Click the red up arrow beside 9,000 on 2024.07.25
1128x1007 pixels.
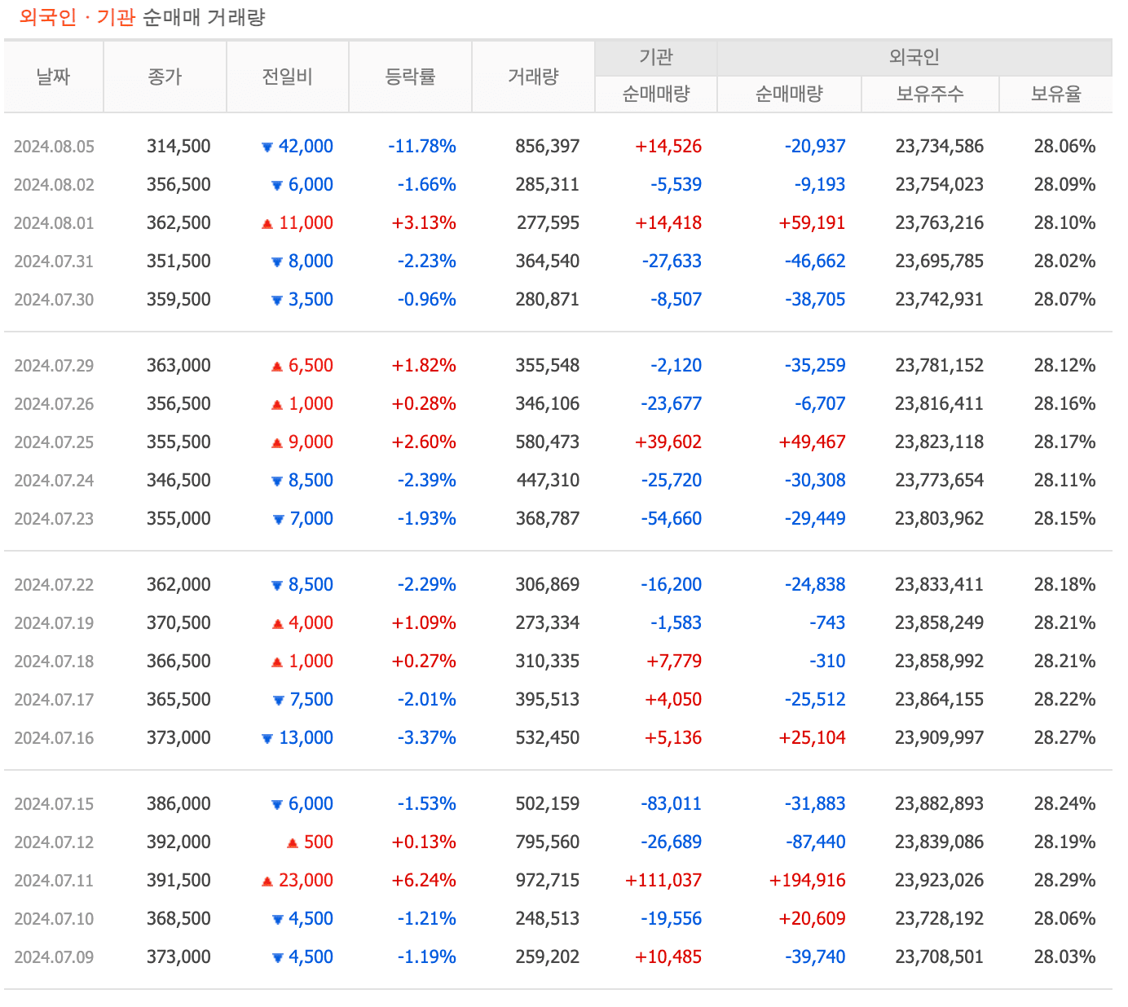click(x=276, y=442)
